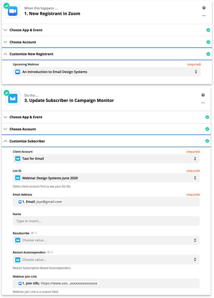The height and width of the screenshot is (298, 214).
Task: Select first radio option next to Restart Autoresponders
Action: [x=48, y=252]
